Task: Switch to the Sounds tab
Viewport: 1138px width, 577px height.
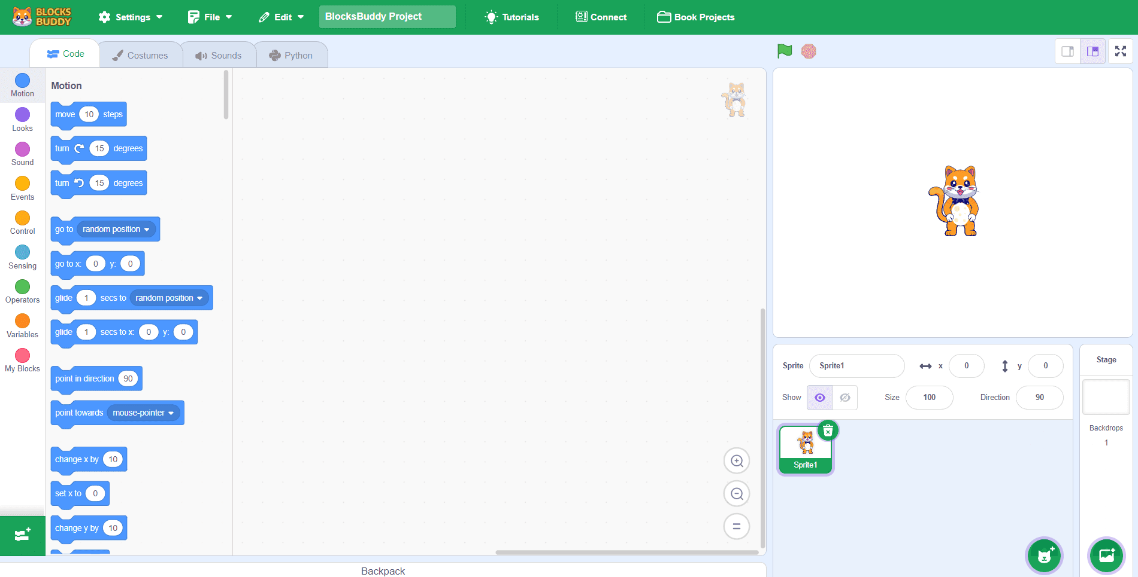Action: (x=218, y=55)
